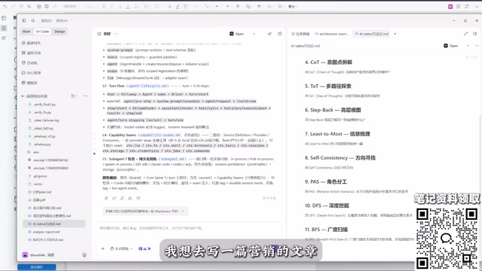This screenshot has height=271, width=482.
Task: Expand dropdown beside right panel Open button
Action: (468, 46)
